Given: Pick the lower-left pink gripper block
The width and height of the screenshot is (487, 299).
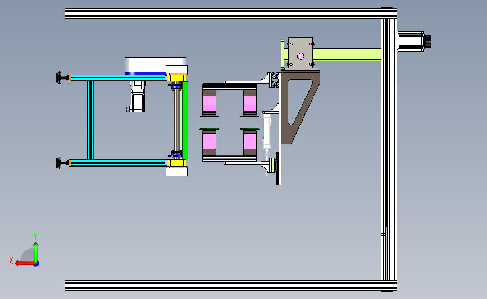Looking at the screenshot, I should click(x=209, y=140).
